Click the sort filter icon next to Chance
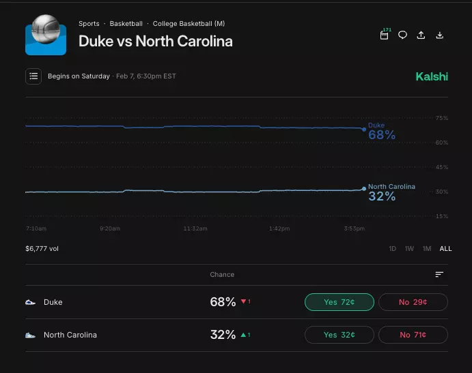 [x=439, y=274]
